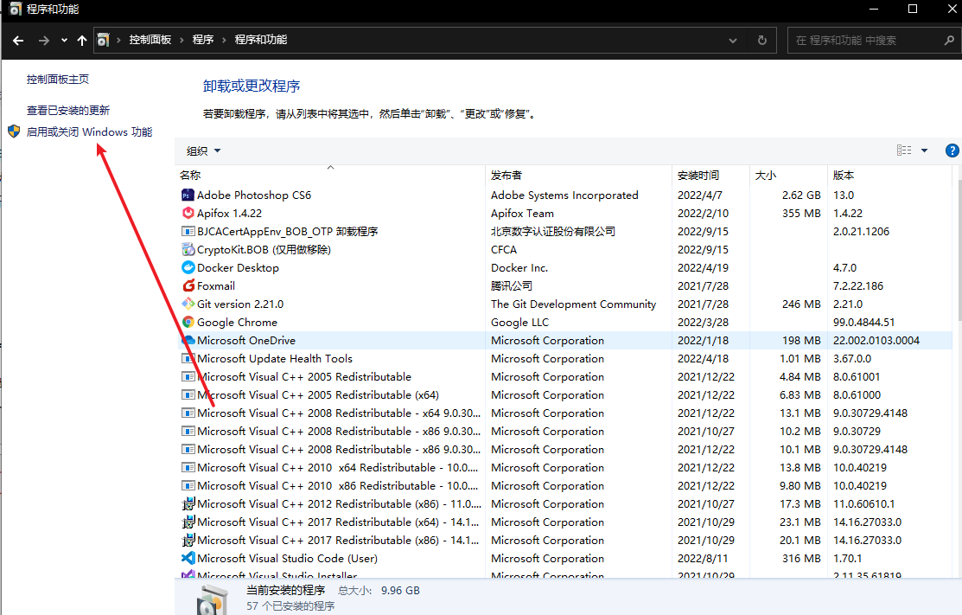The height and width of the screenshot is (615, 962).
Task: Sort by the 发布者 column header
Action: tap(578, 176)
